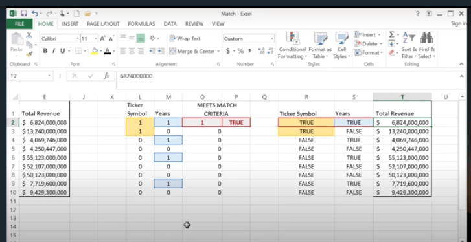Select cell with TRUE in red text
Viewport: 471px width, 242px height.
236,122
